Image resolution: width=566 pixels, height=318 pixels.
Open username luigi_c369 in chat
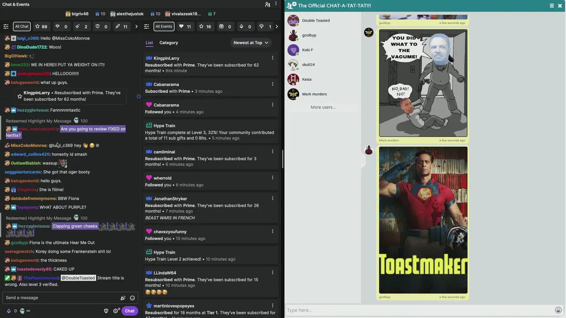27,38
